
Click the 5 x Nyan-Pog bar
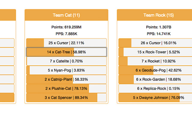tap(66, 70)
